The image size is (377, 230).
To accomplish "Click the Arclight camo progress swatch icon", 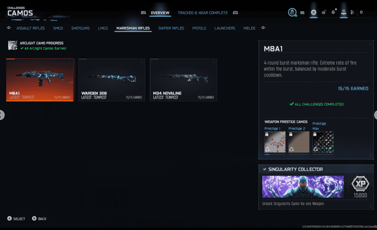I will point(12,45).
